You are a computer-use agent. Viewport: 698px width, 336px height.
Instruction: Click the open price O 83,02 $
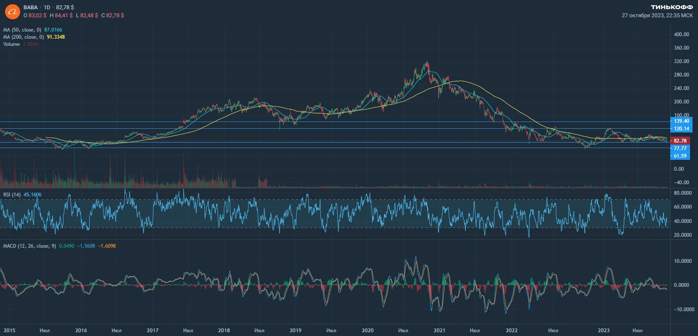35,15
